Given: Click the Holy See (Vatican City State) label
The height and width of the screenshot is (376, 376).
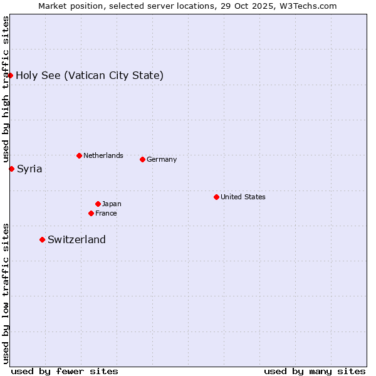Looking at the screenshot, I should coord(90,76).
